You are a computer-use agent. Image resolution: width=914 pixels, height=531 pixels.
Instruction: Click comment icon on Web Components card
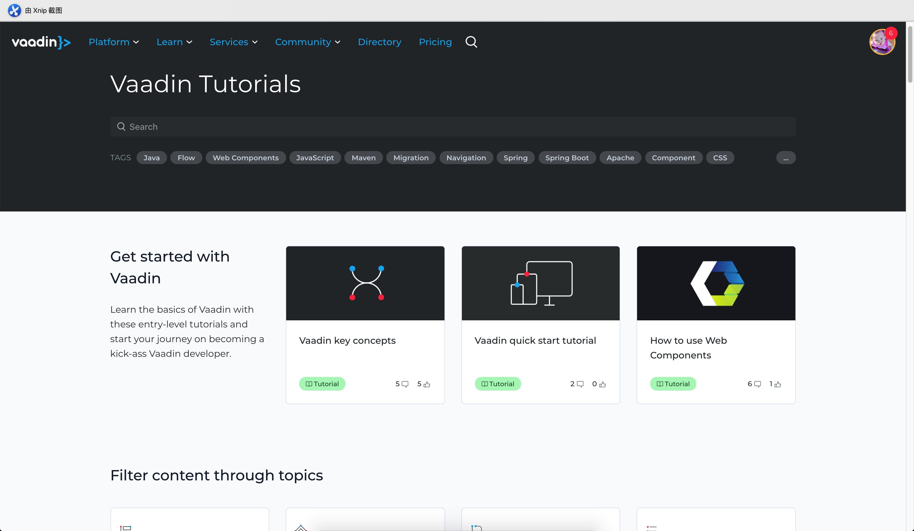[757, 384]
